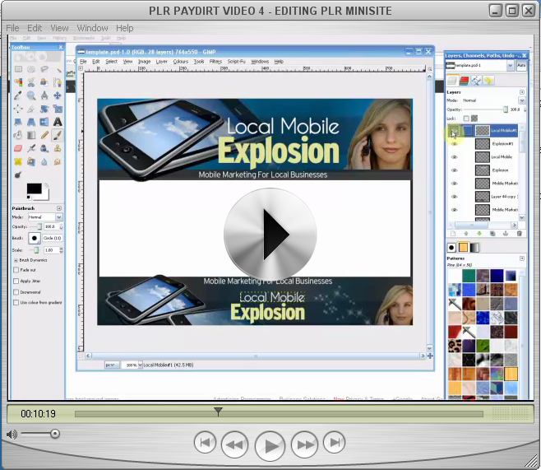Screen dimensions: 541x470
Task: Open the player's Window menu
Action: coord(92,28)
